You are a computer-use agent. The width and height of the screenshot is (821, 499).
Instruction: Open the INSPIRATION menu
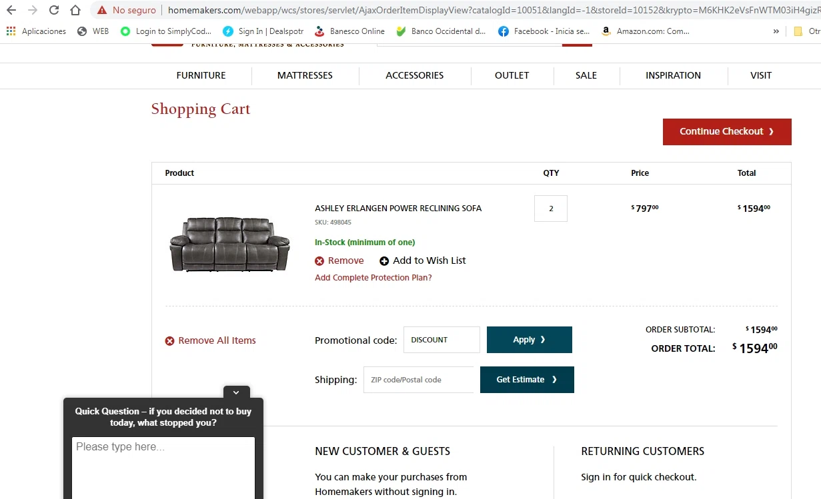tap(673, 75)
